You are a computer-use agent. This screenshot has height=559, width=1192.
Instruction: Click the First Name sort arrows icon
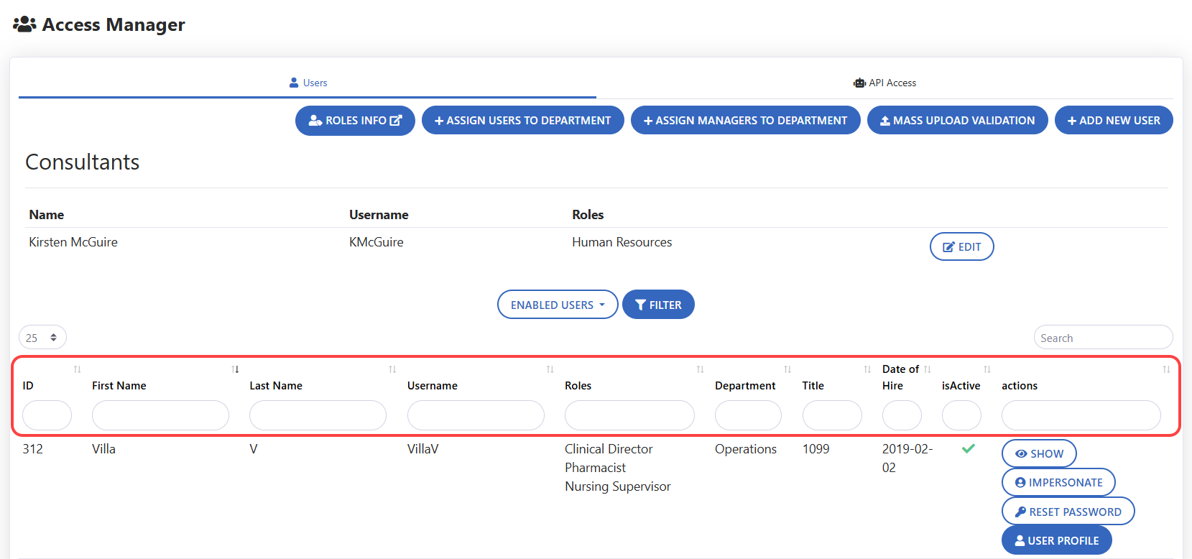(x=235, y=369)
